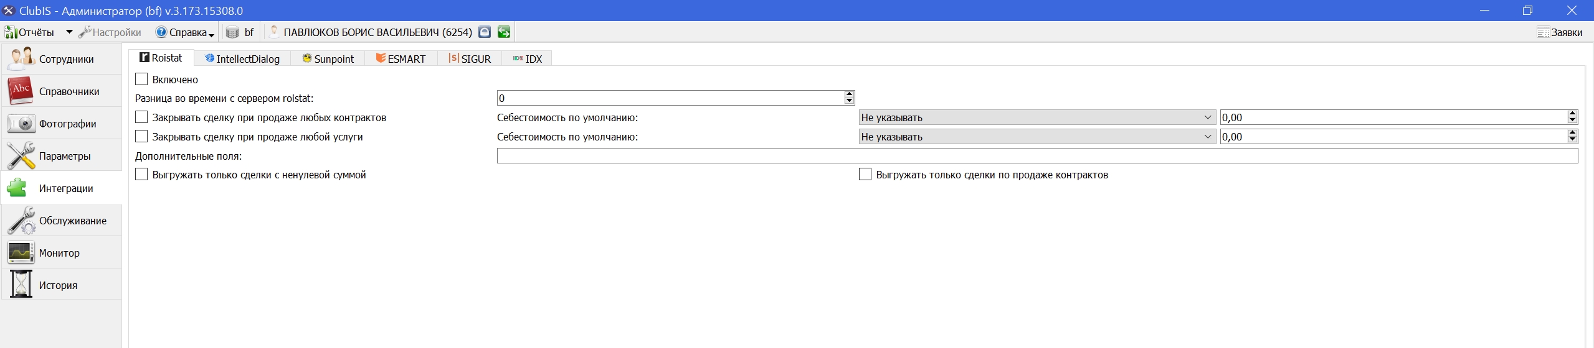Click the label Разница во времени с сервером roistat
Screen dimensions: 1594x348
[224, 98]
